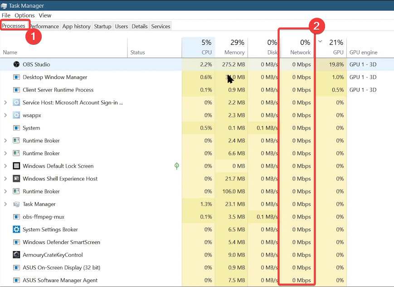Switch to the Performance tab
Image resolution: width=394 pixels, height=287 pixels.
coord(44,26)
